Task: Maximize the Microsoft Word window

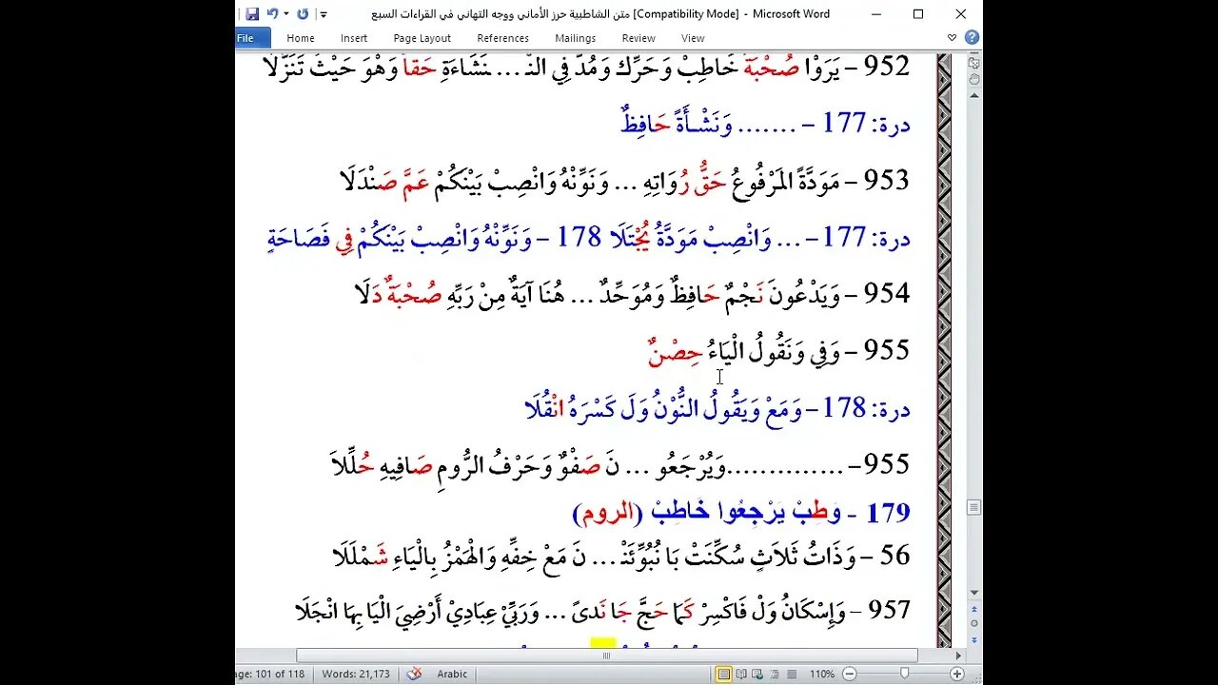Action: click(x=918, y=13)
